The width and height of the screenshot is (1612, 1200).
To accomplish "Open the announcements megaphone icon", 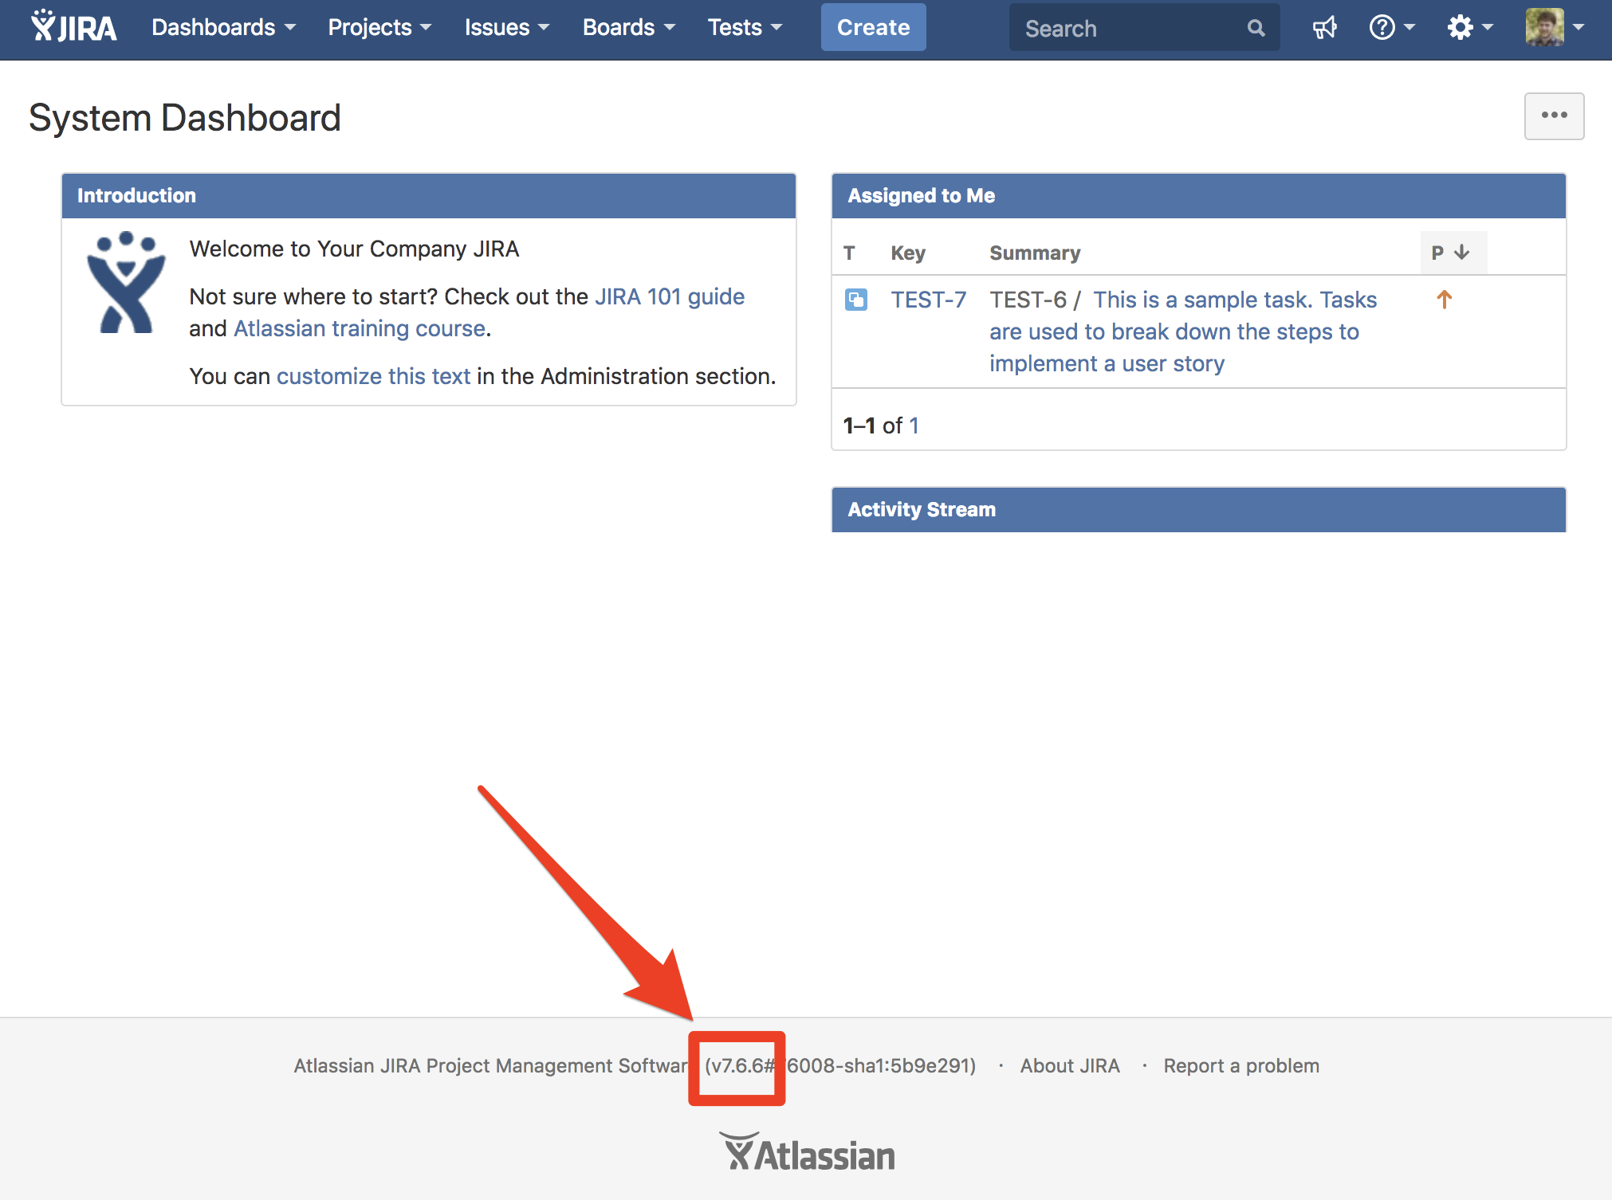I will [x=1323, y=27].
